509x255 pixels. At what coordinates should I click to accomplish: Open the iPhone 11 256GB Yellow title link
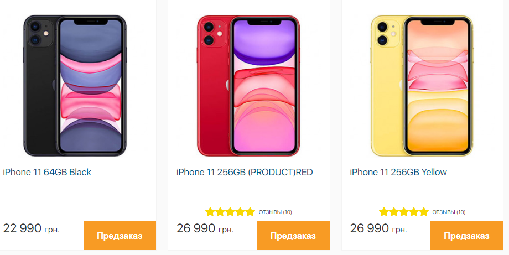[398, 172]
